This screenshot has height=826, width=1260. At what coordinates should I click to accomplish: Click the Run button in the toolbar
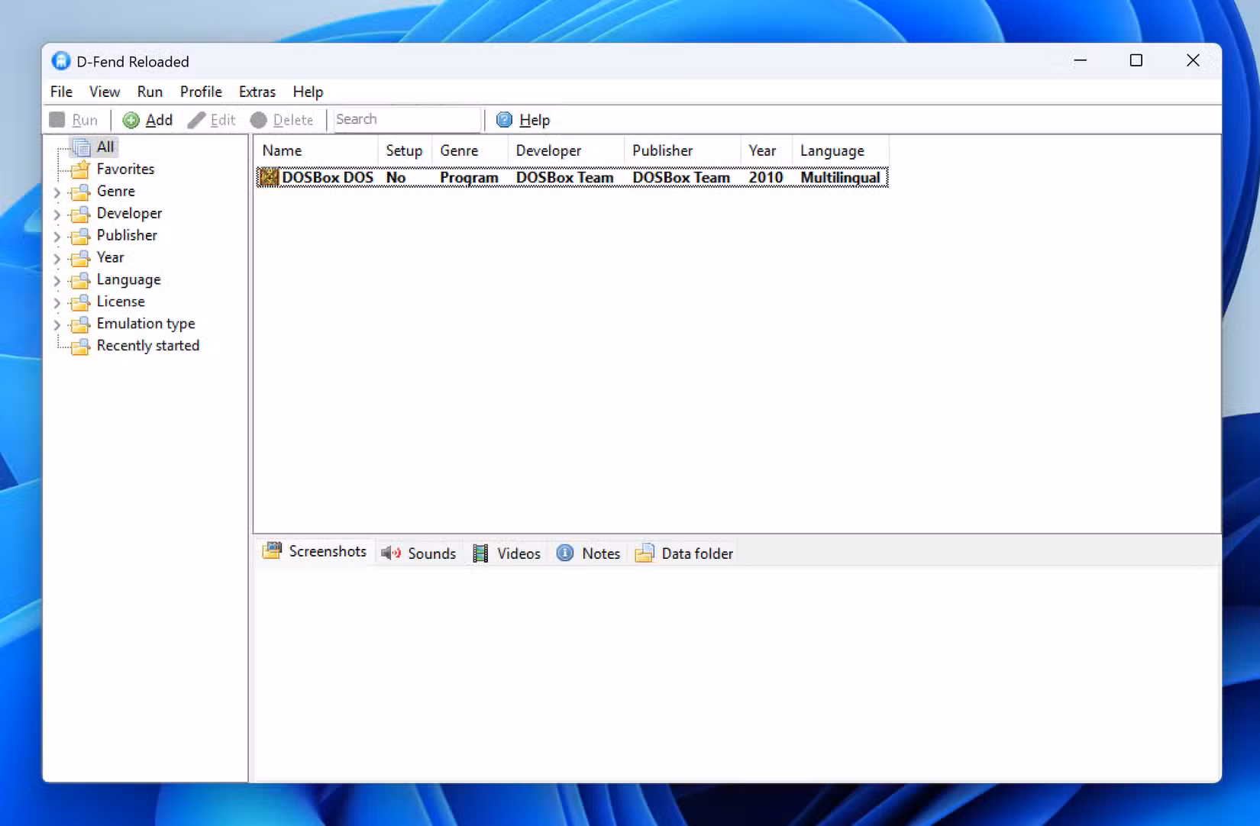click(x=74, y=120)
